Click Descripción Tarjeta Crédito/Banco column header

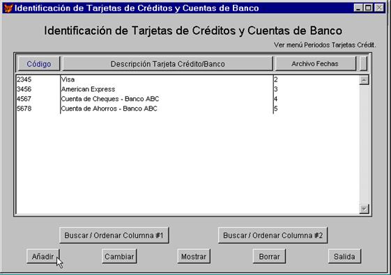167,64
